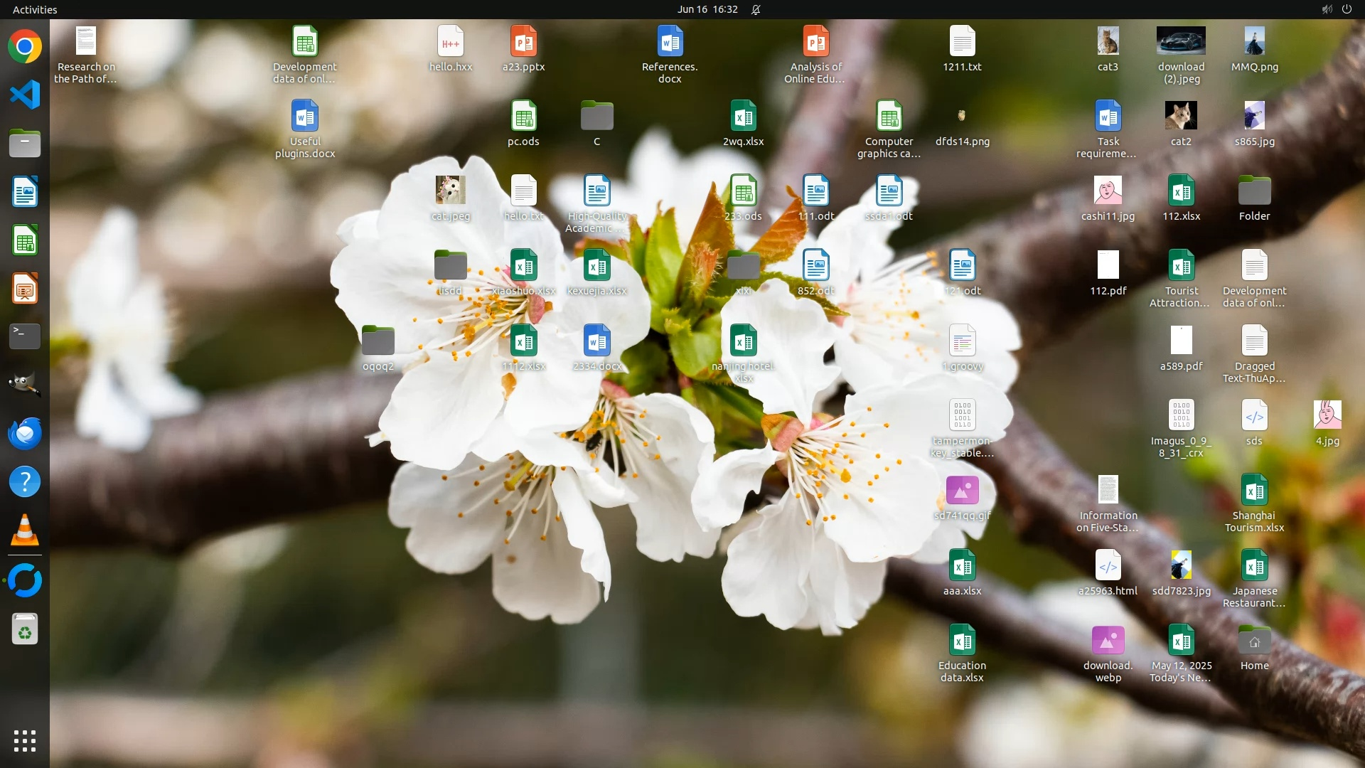Show Applications grid button
1365x768 pixels.
[x=25, y=741]
